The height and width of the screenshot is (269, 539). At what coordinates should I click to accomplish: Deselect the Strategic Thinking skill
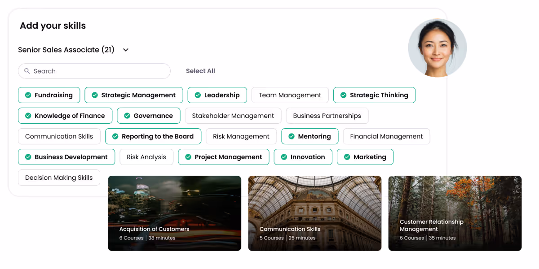pyautogui.click(x=374, y=95)
